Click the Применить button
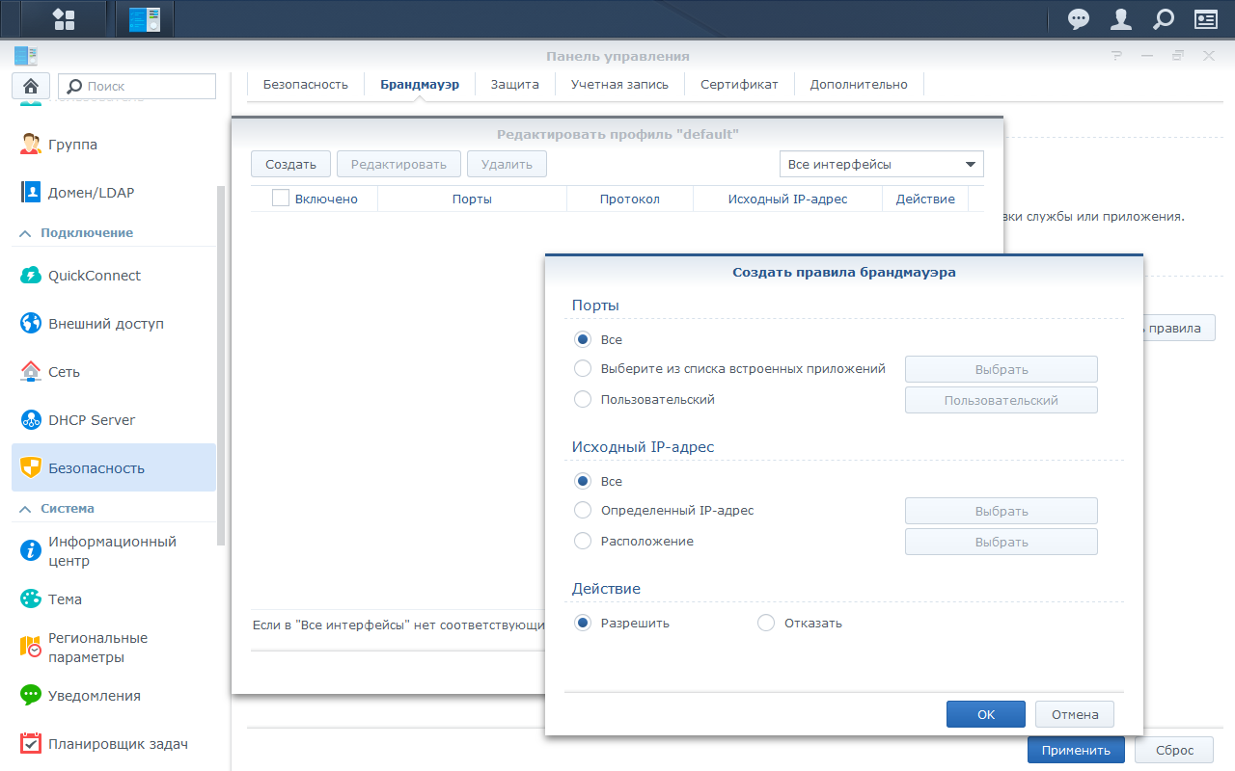1235x771 pixels. coord(1076,750)
